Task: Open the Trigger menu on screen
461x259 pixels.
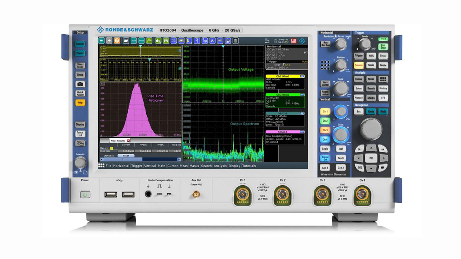Action: click(137, 166)
